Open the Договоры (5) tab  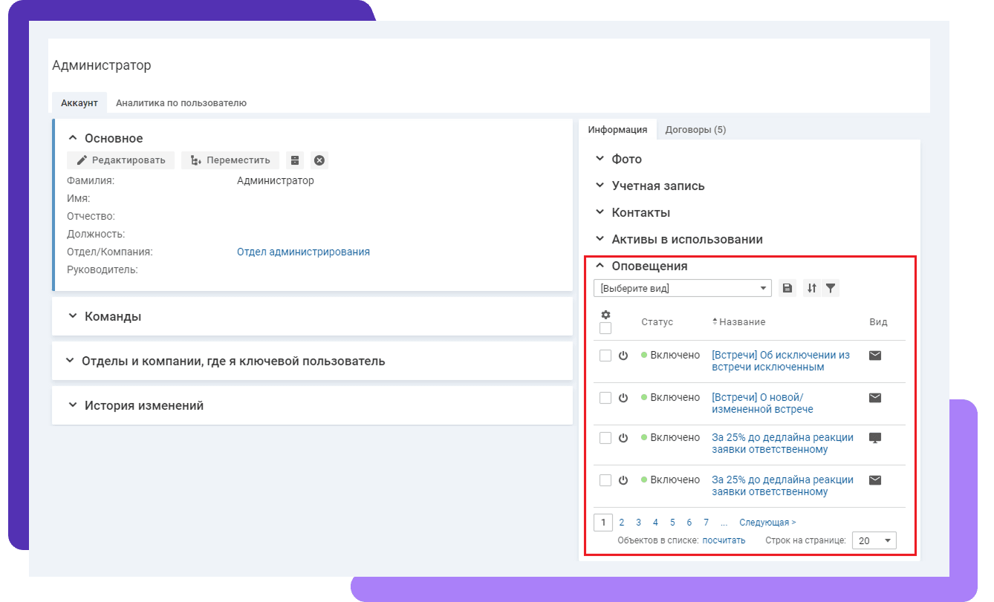695,130
